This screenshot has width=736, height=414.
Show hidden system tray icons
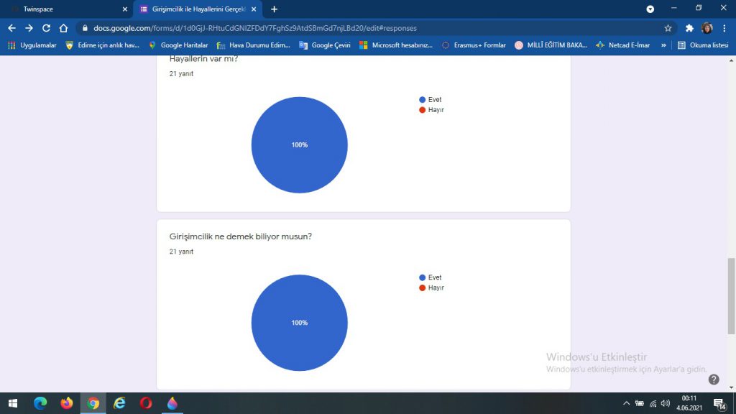click(626, 403)
